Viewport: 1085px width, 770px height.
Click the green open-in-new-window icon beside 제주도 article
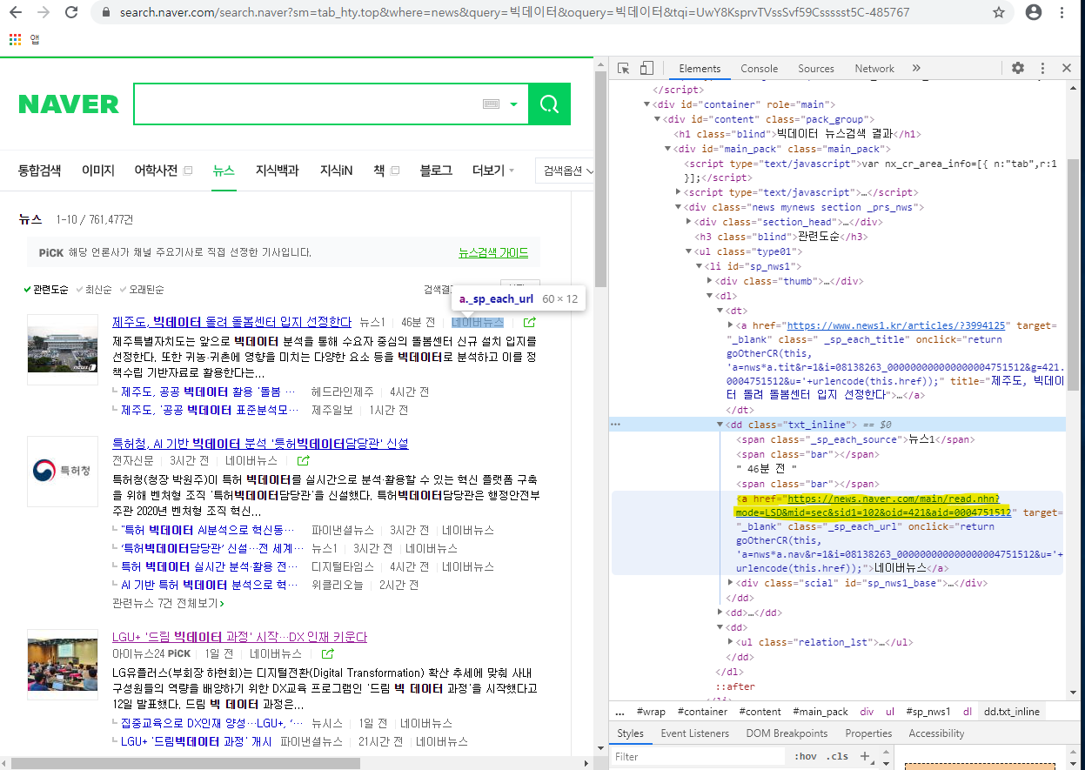(529, 323)
